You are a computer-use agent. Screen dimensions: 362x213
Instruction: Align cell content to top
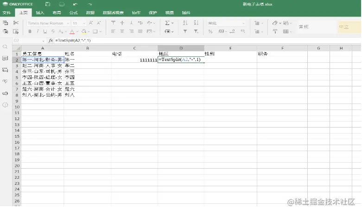113,23
